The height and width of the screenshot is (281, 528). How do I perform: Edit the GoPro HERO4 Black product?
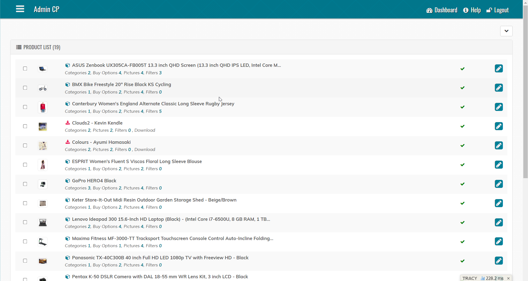[x=499, y=184]
